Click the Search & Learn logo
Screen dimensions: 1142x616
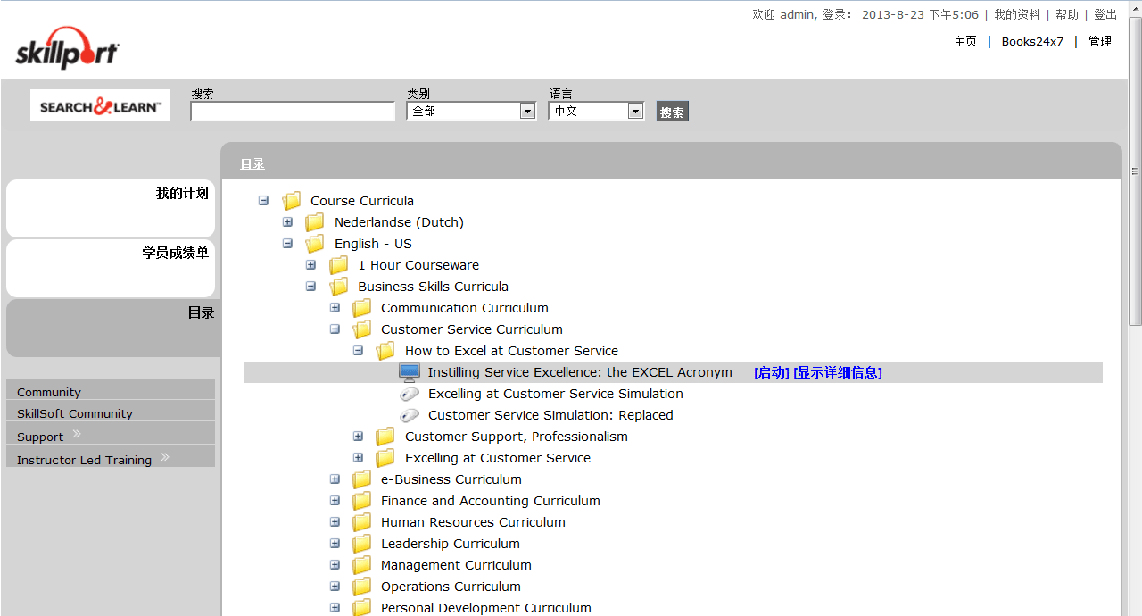coord(100,106)
